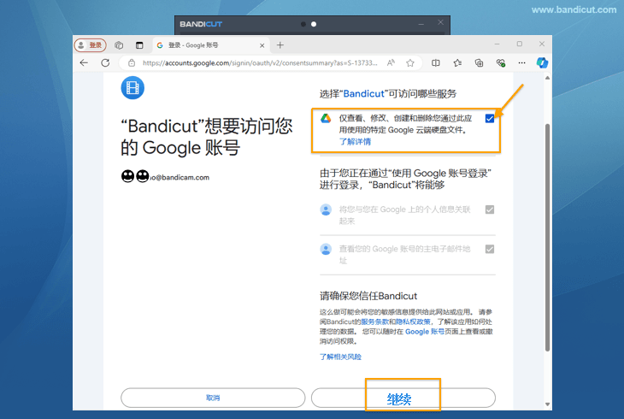
Task: Open the 了解详情 link
Action: tap(355, 141)
